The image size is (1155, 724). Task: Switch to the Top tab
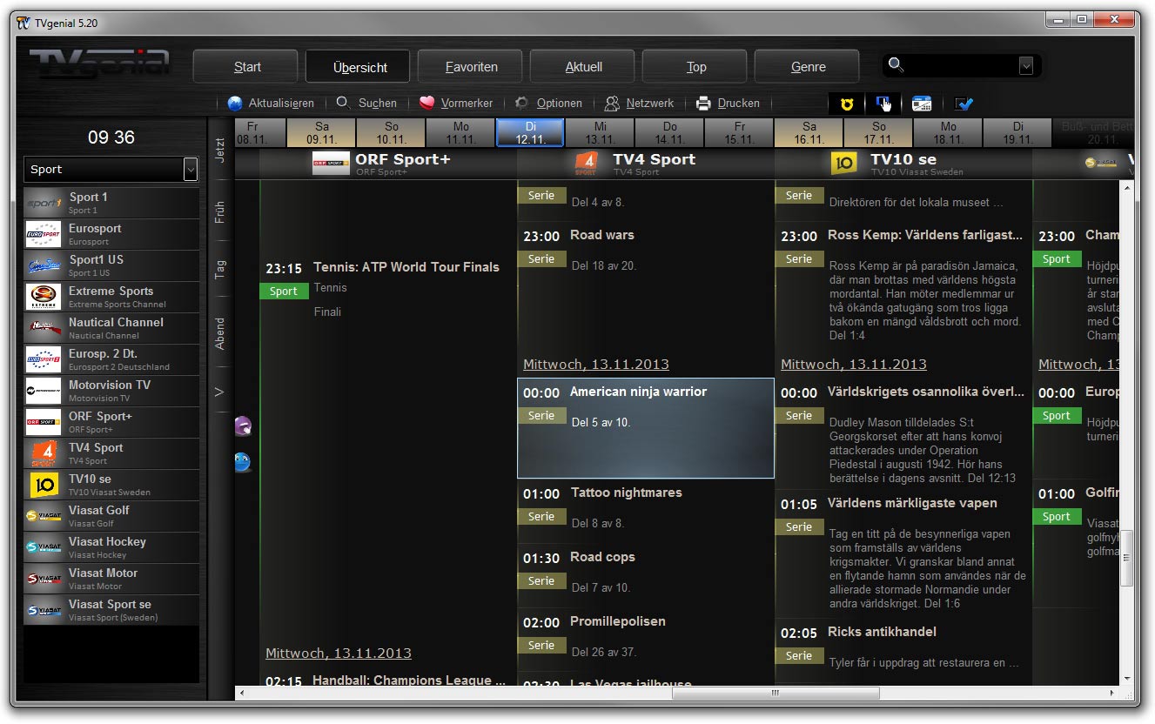(695, 67)
